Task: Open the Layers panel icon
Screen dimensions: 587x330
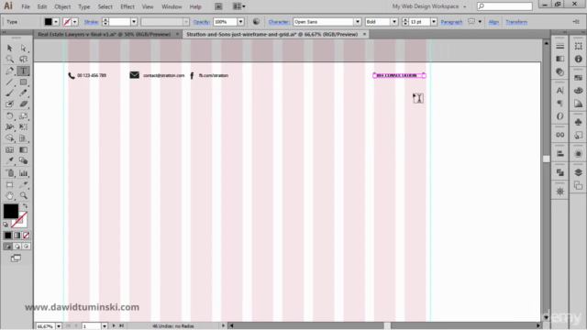Action: pos(579,172)
